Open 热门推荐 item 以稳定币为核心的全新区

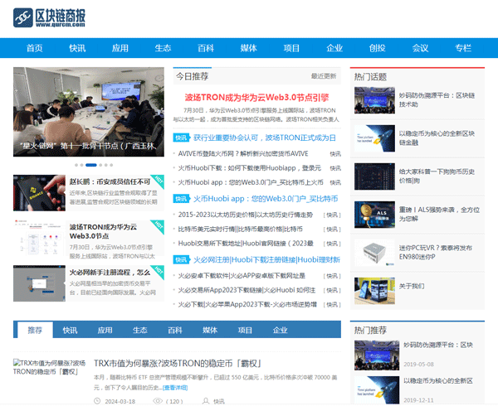point(438,380)
